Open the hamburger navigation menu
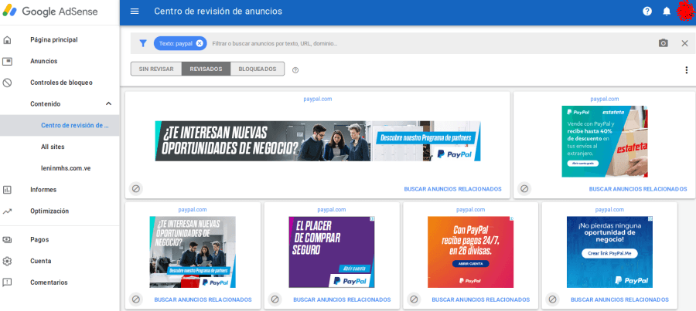 135,11
